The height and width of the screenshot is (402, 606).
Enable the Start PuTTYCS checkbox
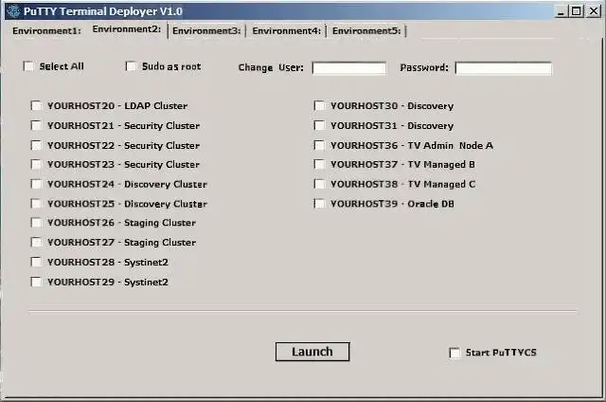(454, 353)
